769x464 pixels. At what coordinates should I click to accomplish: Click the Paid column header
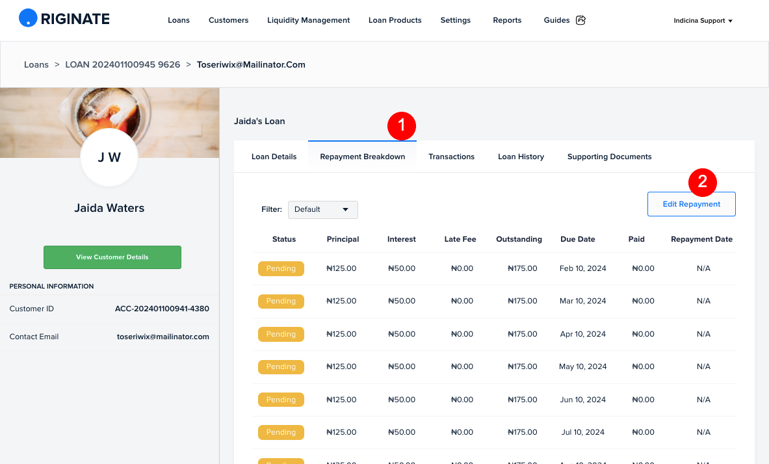[636, 239]
